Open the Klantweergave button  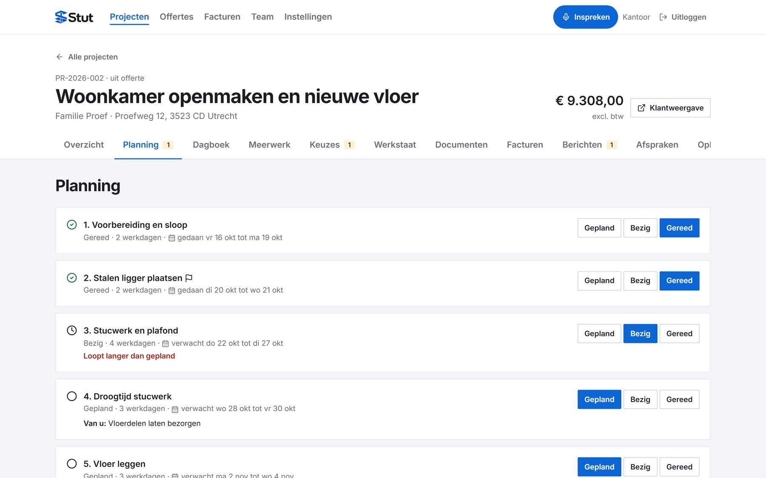(x=670, y=108)
